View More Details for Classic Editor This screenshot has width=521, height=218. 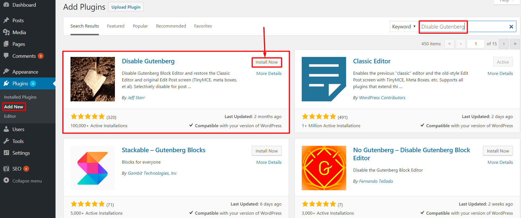click(500, 73)
